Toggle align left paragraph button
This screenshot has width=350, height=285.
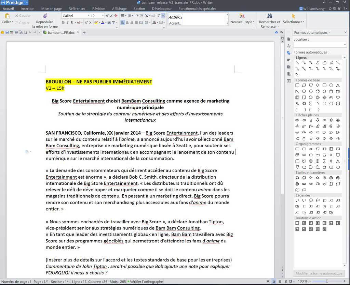pyautogui.click(x=123, y=22)
